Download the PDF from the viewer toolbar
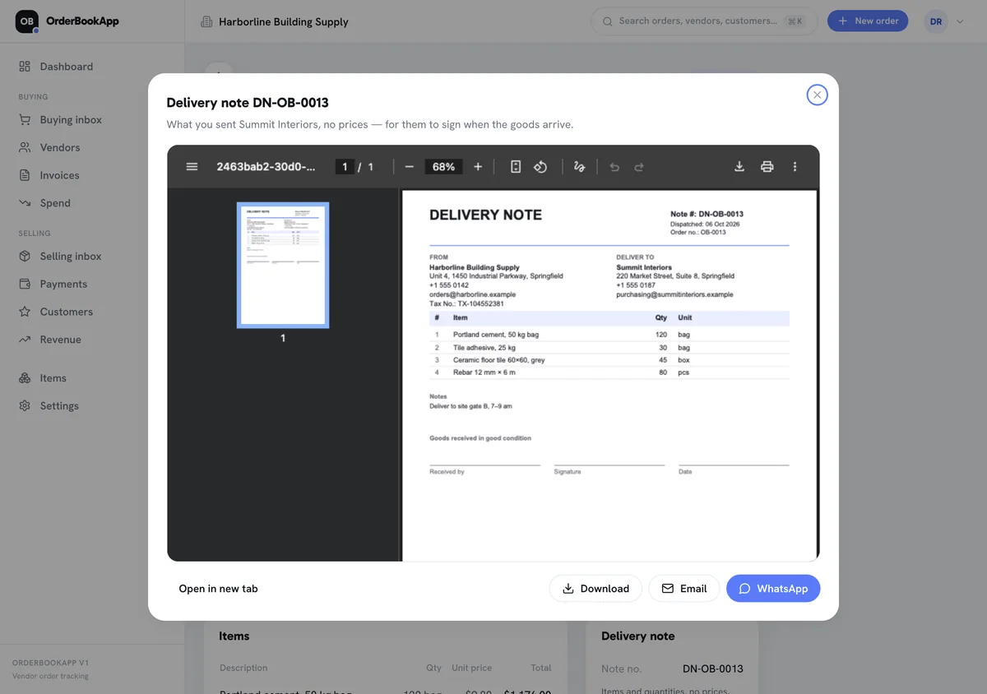The width and height of the screenshot is (987, 694). pyautogui.click(x=739, y=167)
